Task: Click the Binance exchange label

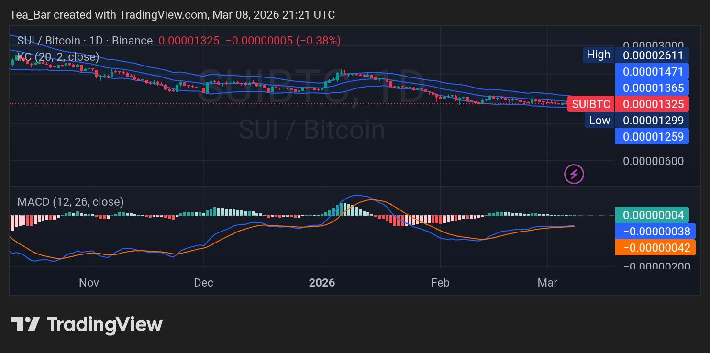Action: (x=133, y=41)
